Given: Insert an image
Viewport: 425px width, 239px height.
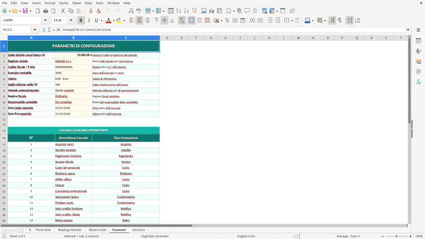Looking at the screenshot, I should tap(204, 11).
